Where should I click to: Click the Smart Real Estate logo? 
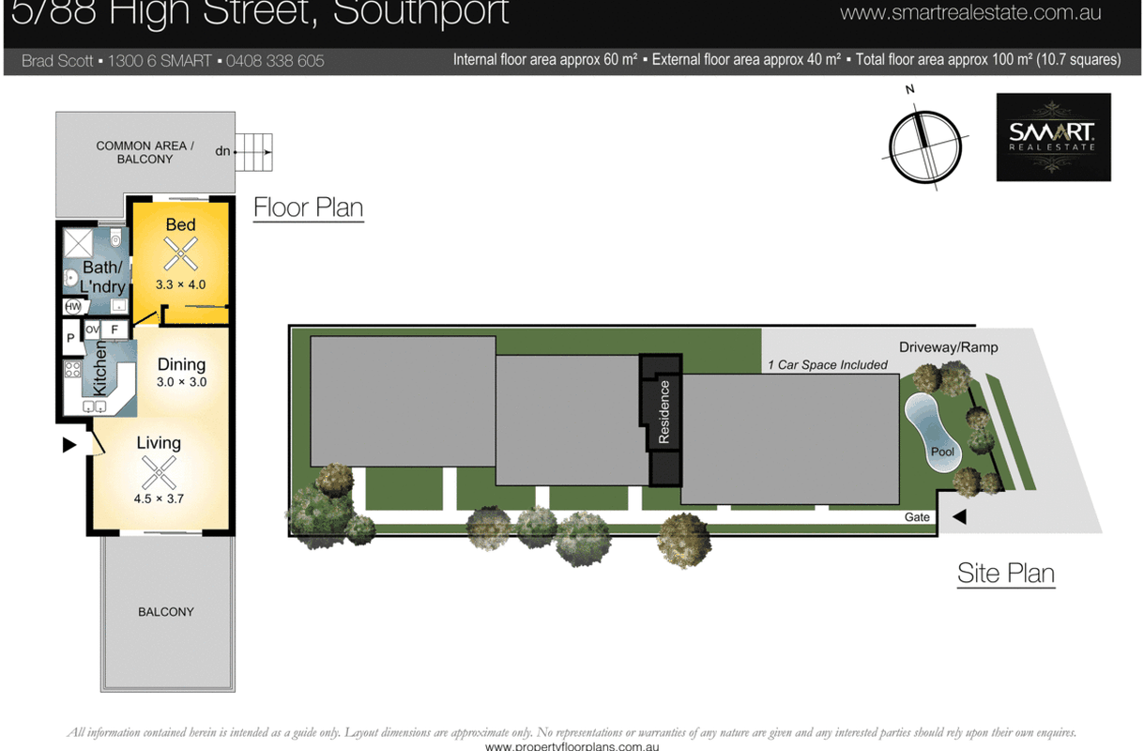[1053, 137]
